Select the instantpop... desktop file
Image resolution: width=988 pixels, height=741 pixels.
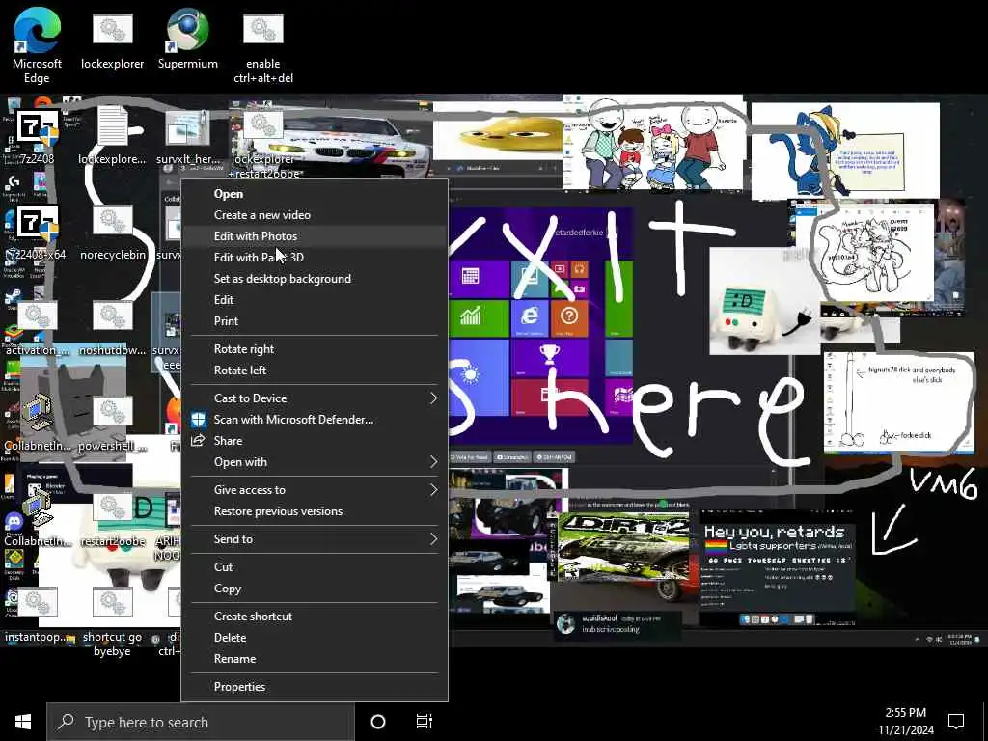[x=38, y=614]
